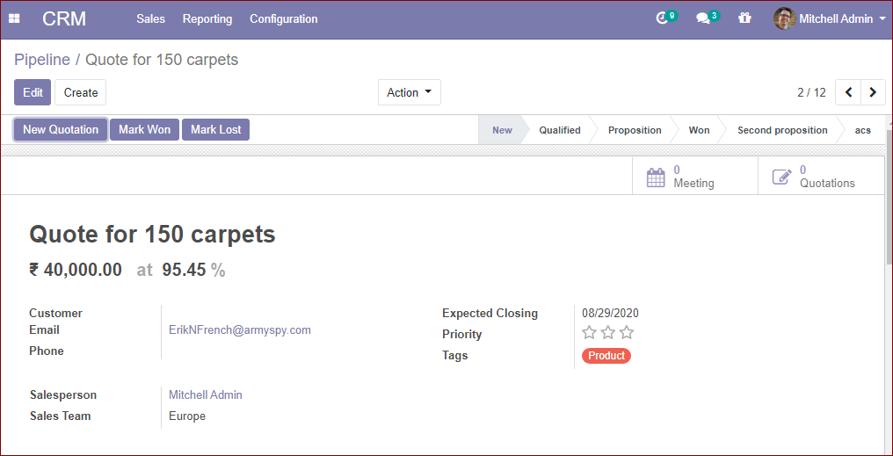Click the Salesperson label
This screenshot has height=456, width=893.
click(x=63, y=394)
